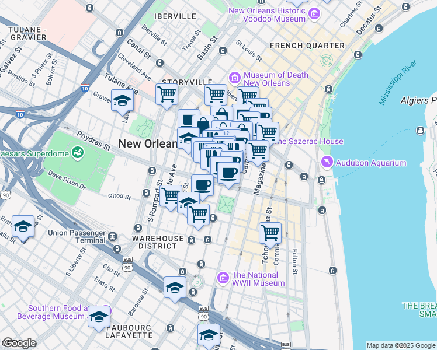This screenshot has width=437, height=350.
Task: Click the National WWII Museum icon
Action: pos(223,278)
